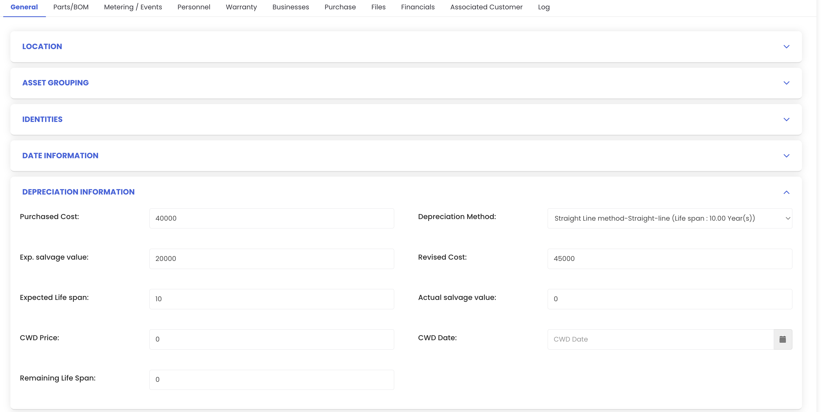Image resolution: width=822 pixels, height=412 pixels.
Task: Expand the Date Information section chevron
Action: tap(786, 156)
